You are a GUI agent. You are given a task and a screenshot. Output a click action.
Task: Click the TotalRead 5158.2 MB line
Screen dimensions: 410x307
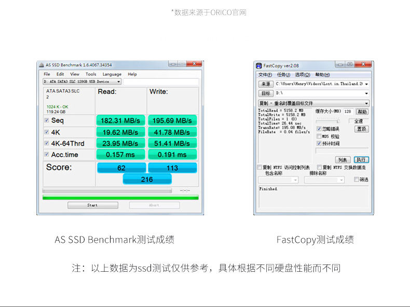pos(281,110)
